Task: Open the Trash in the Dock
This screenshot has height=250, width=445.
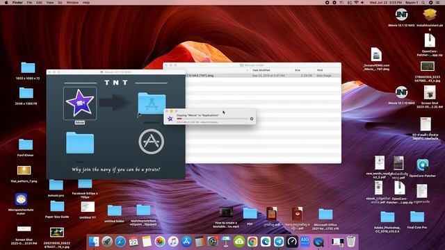Action: [351, 242]
